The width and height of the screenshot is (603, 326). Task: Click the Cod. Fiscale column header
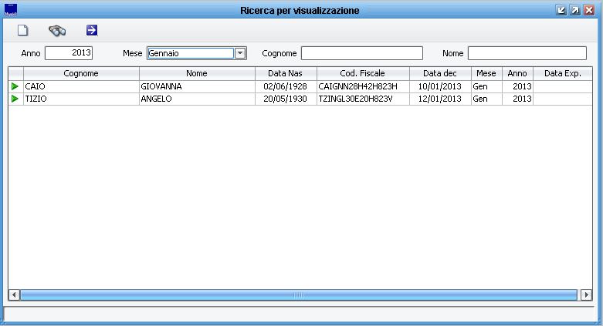pos(362,73)
